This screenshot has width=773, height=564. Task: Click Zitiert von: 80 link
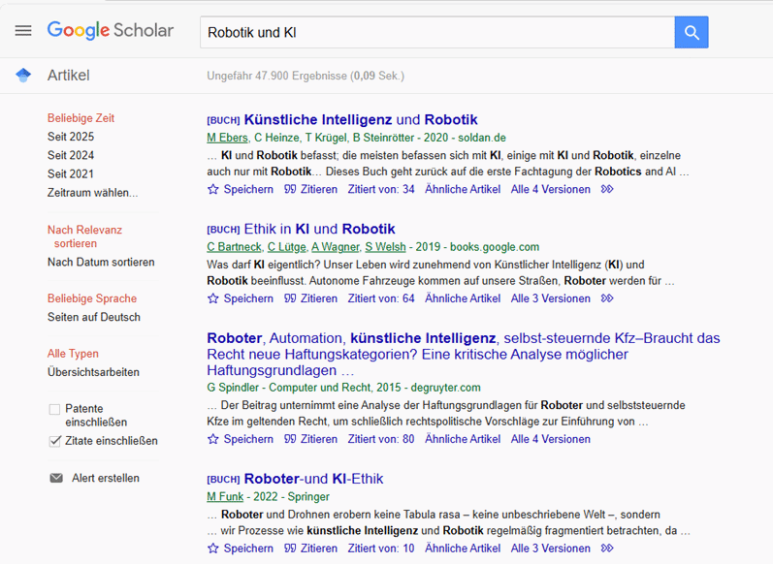coord(381,439)
